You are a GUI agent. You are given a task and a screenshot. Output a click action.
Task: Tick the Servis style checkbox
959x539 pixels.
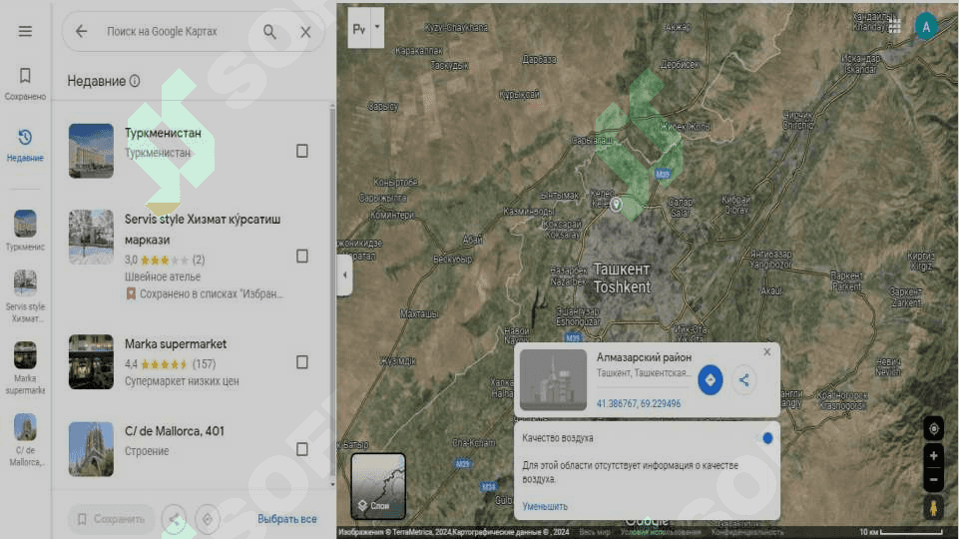[x=302, y=256]
